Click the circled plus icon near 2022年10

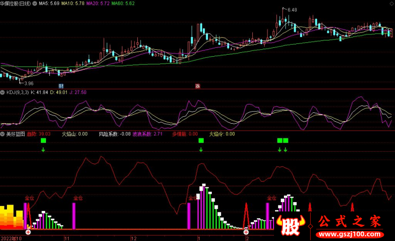[x=28, y=232]
